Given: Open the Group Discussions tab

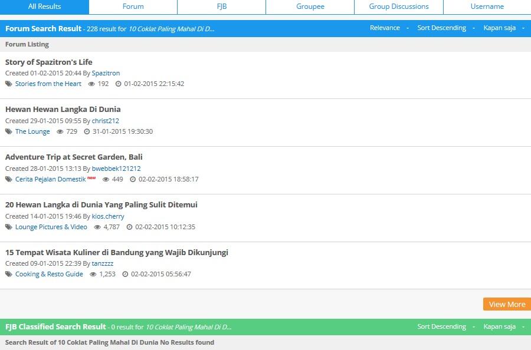Looking at the screenshot, I should 399,6.
